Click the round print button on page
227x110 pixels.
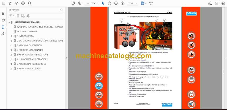coord(191,79)
